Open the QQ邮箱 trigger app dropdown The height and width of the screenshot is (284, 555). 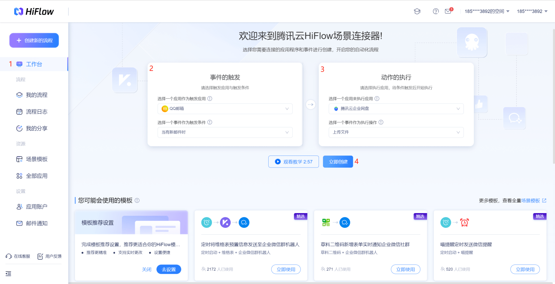click(x=225, y=109)
